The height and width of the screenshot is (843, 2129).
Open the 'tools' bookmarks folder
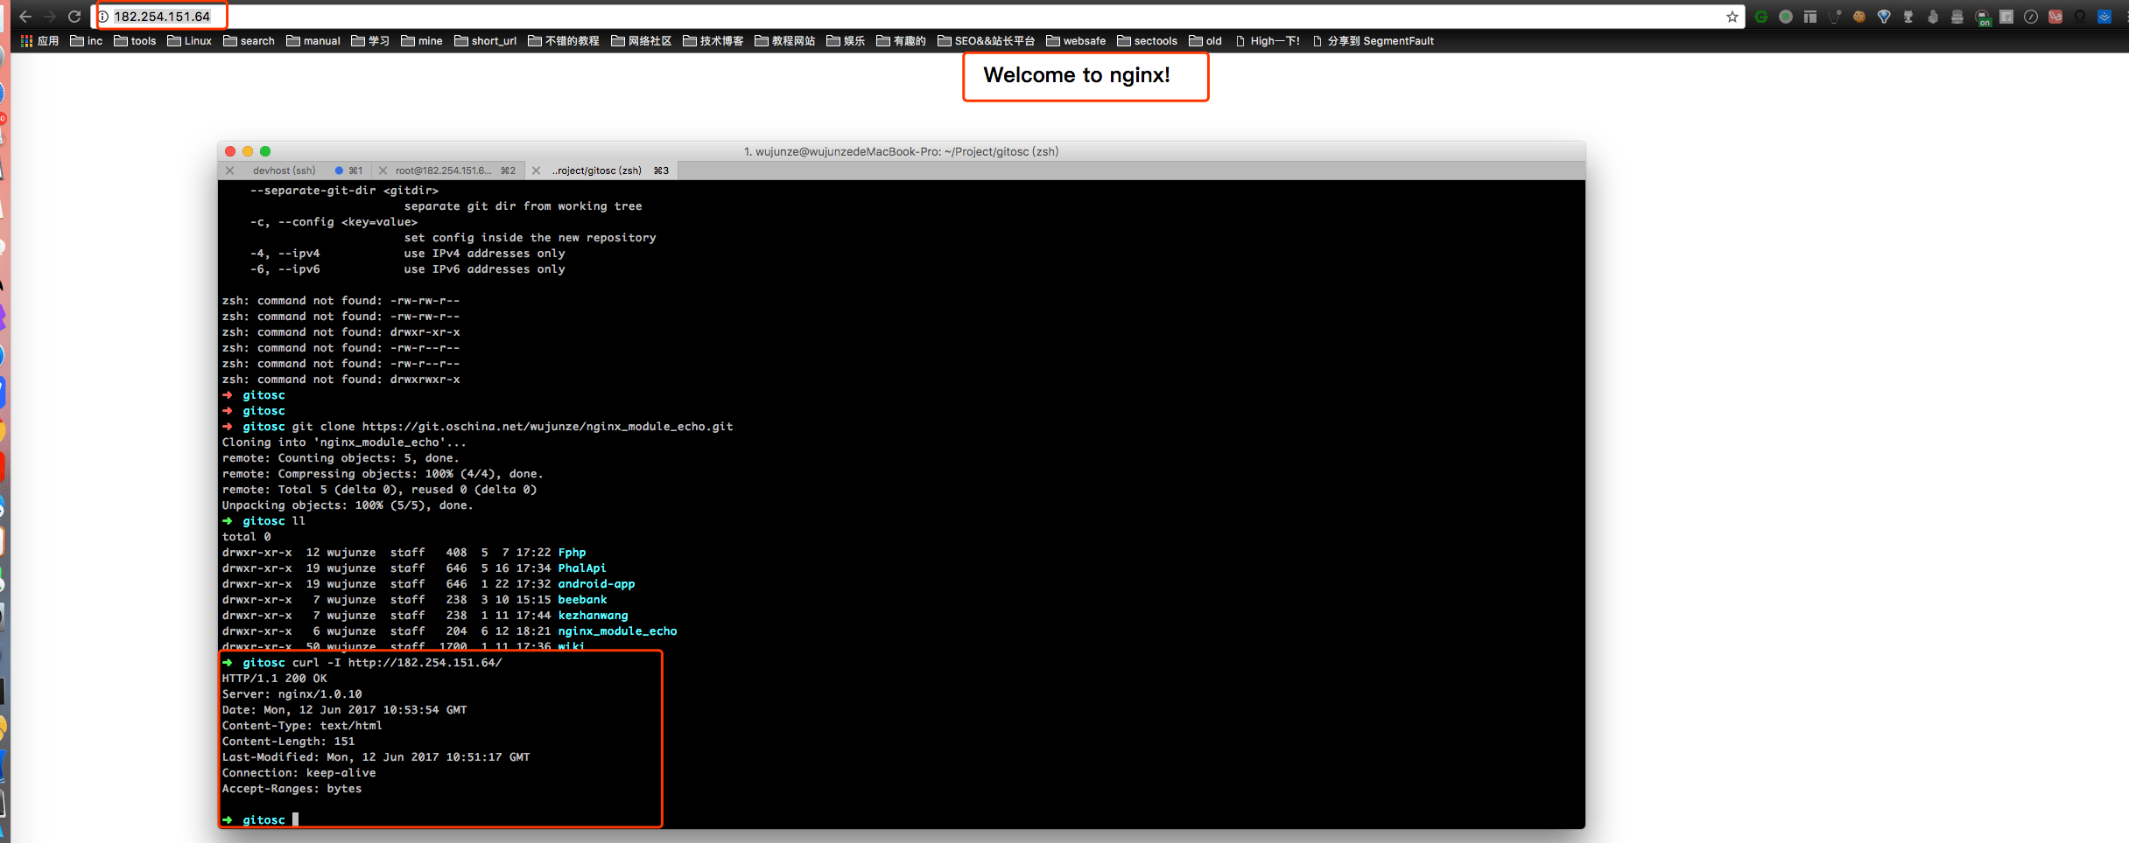click(136, 41)
